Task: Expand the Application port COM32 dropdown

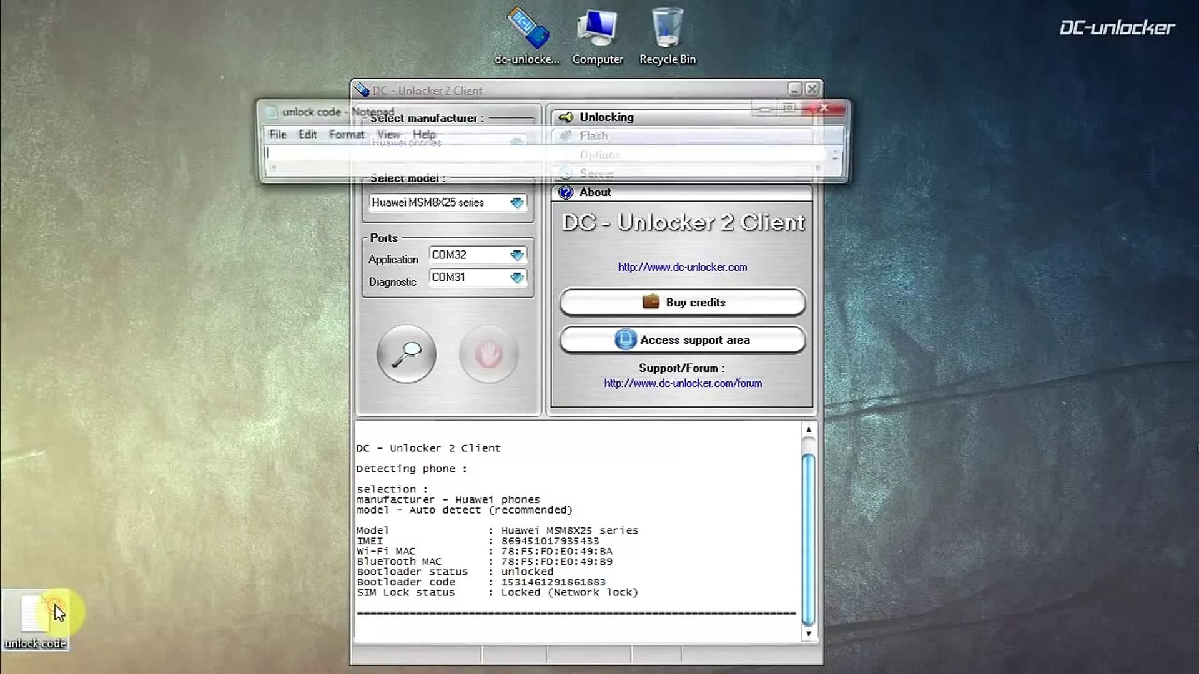Action: click(517, 254)
